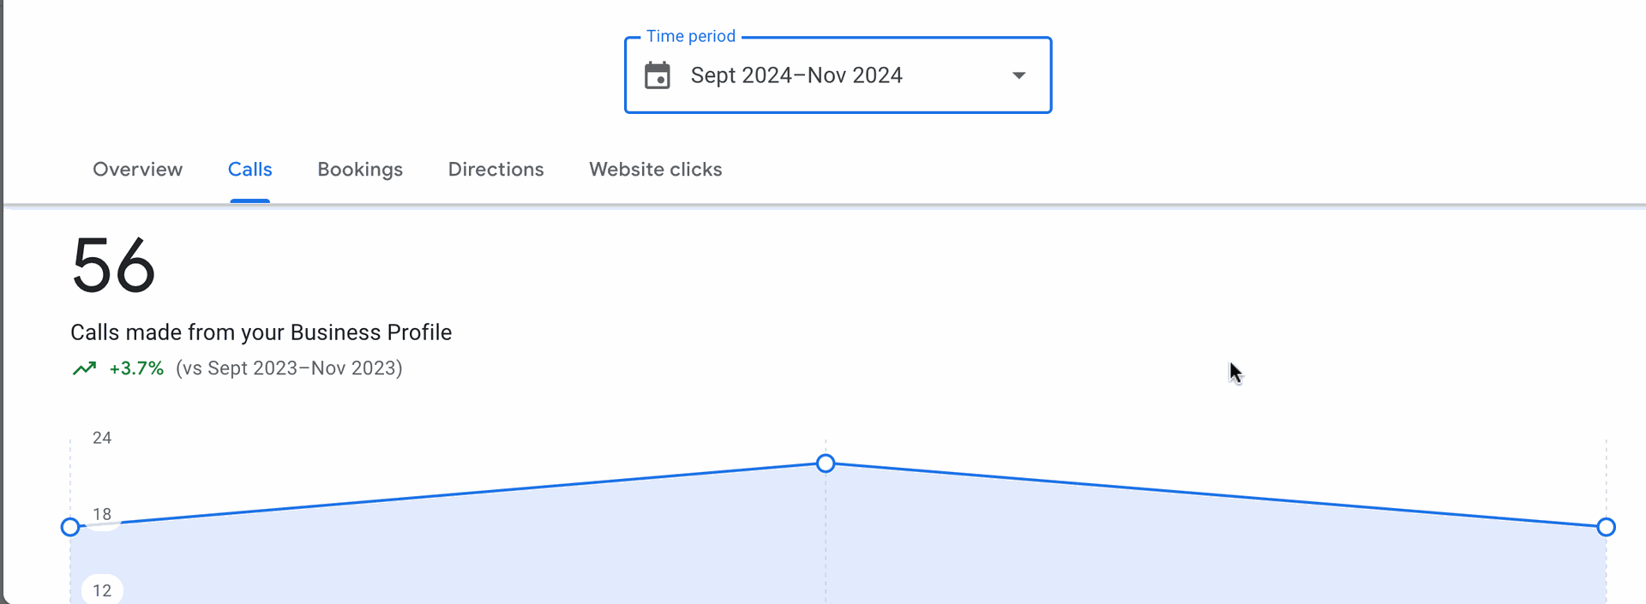Click the Time period field label

tap(691, 36)
